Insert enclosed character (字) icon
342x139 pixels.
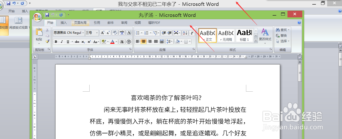click(x=129, y=42)
